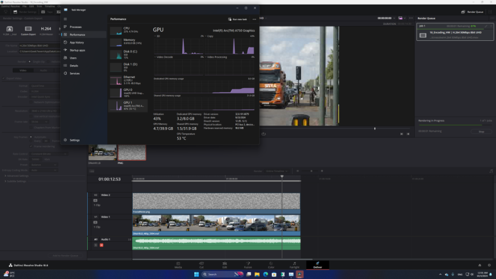496x279 pixels.
Task: Expand Advanced Settings section
Action: 17,176
